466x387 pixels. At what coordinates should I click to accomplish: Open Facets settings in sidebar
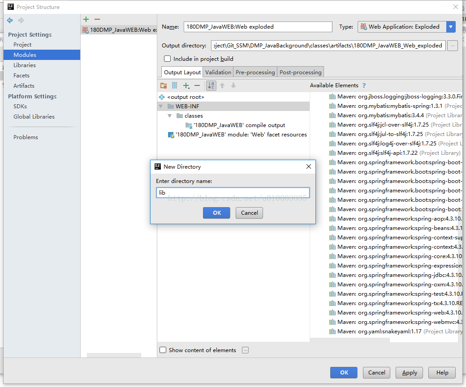[x=22, y=75]
